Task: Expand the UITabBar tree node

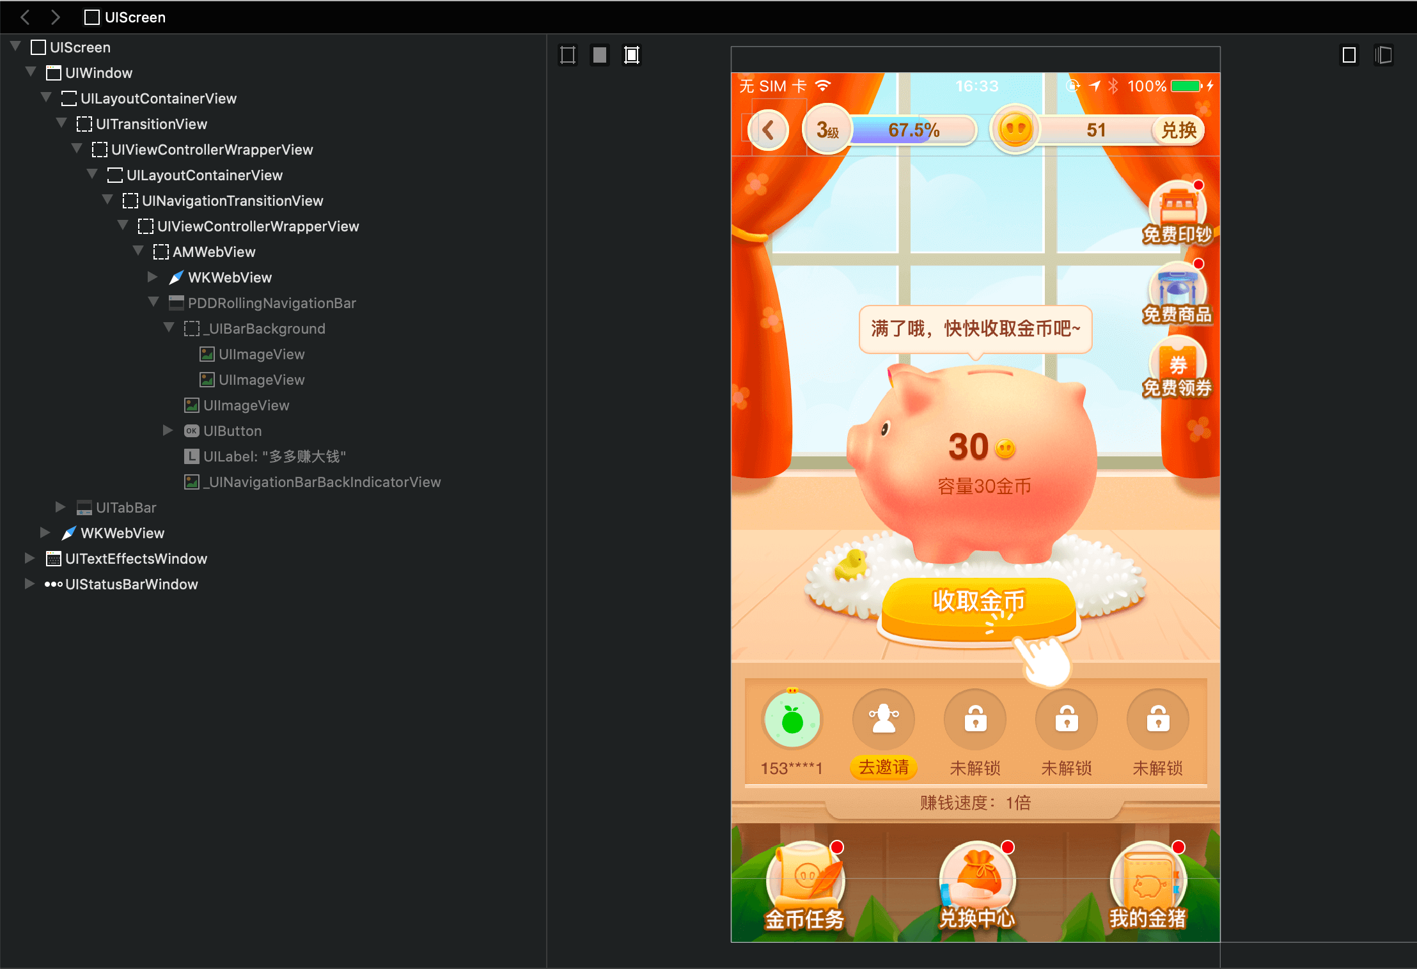Action: tap(61, 507)
